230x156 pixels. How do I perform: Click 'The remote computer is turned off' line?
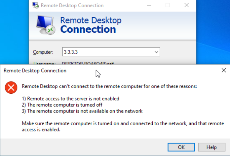(x=62, y=105)
